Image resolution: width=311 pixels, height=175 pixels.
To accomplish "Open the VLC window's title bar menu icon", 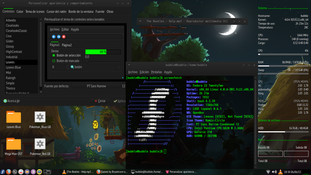I will 140,21.
